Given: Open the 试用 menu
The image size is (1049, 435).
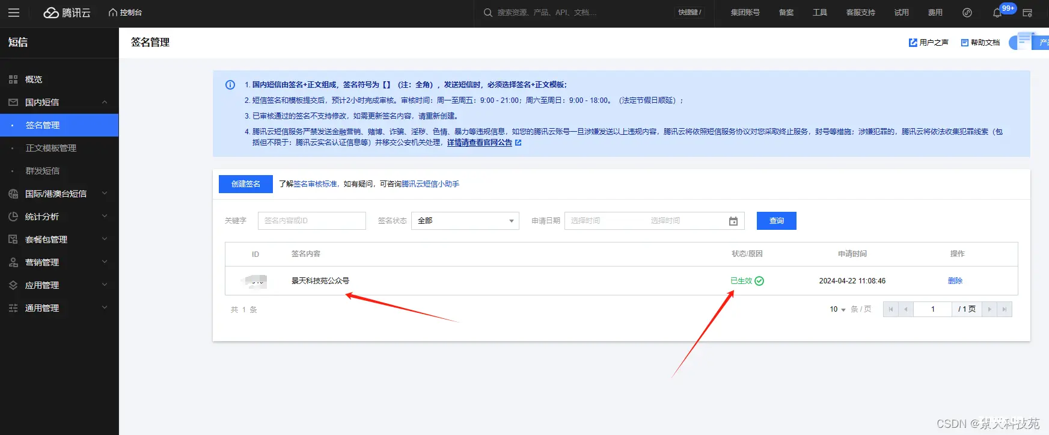Looking at the screenshot, I should pos(901,13).
